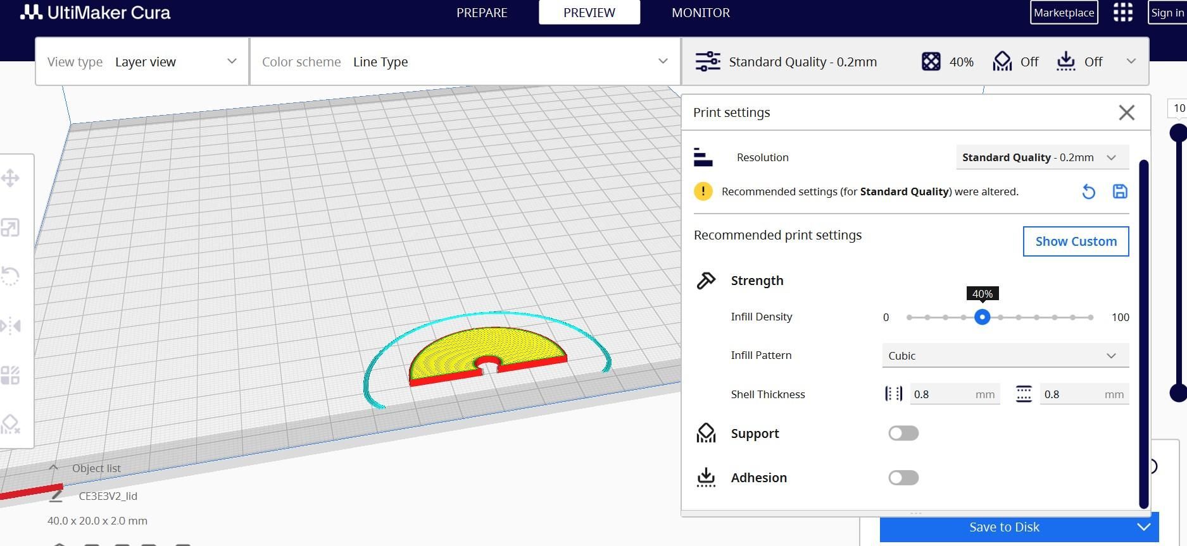Image resolution: width=1187 pixels, height=546 pixels.
Task: Collapse the print settings summary chevron
Action: (1131, 61)
